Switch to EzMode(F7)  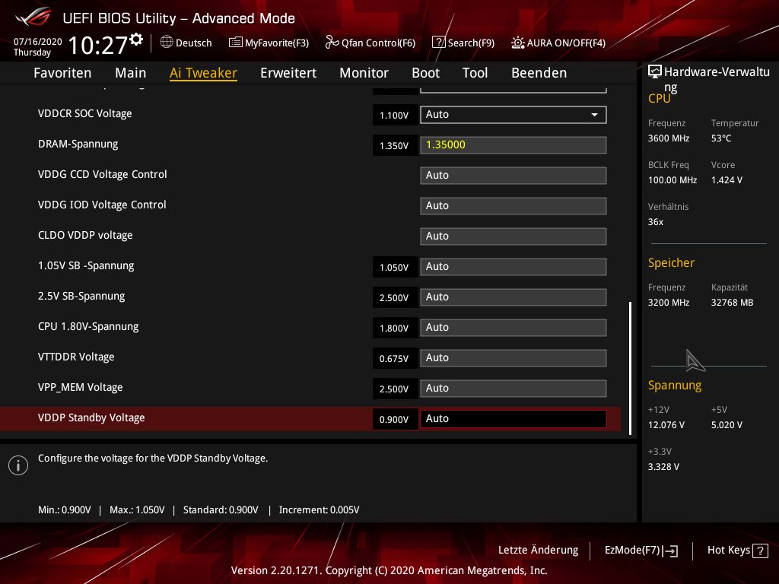641,551
